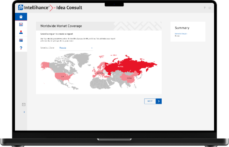
Task: Open the Selected Zone dropdown
Action: point(75,48)
